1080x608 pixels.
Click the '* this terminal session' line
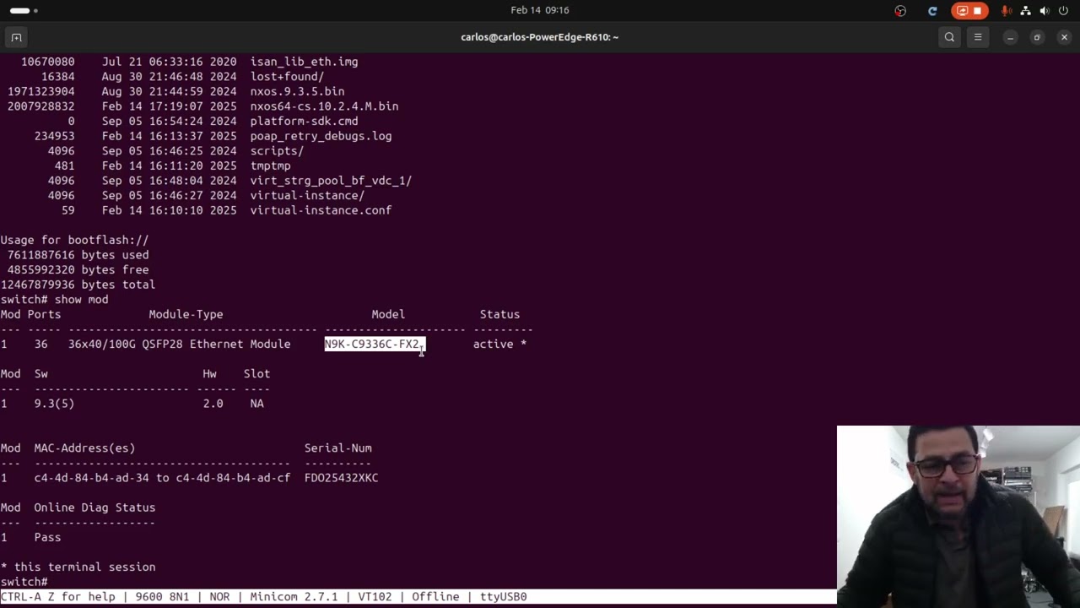click(78, 567)
